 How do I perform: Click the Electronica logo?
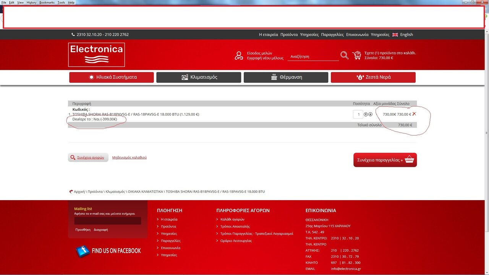click(x=97, y=55)
